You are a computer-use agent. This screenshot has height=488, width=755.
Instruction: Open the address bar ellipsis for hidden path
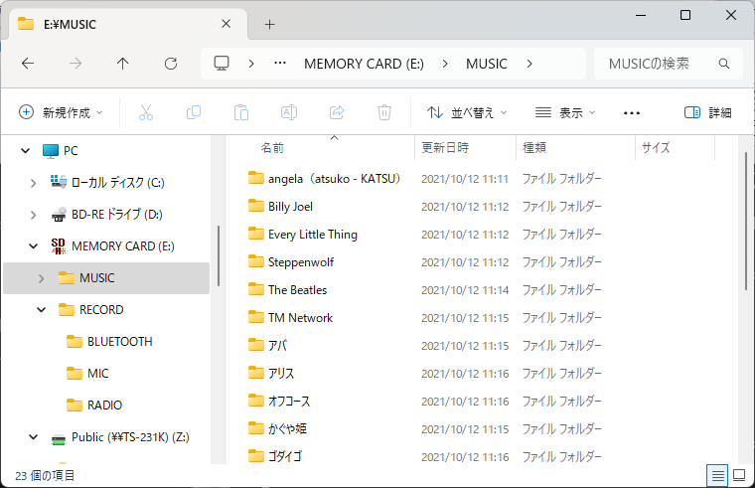pyautogui.click(x=280, y=63)
